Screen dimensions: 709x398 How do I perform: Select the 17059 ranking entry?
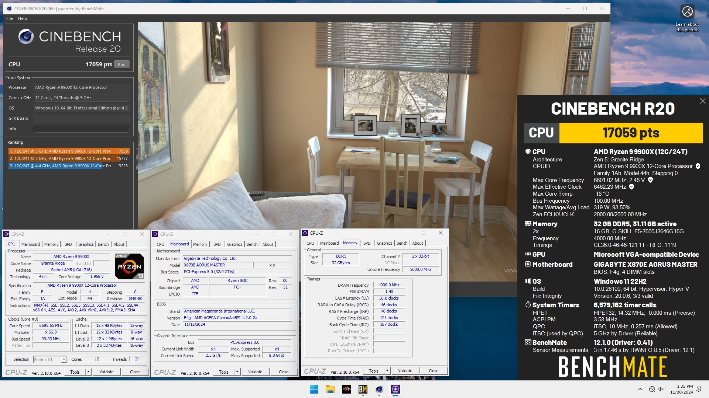(69, 151)
